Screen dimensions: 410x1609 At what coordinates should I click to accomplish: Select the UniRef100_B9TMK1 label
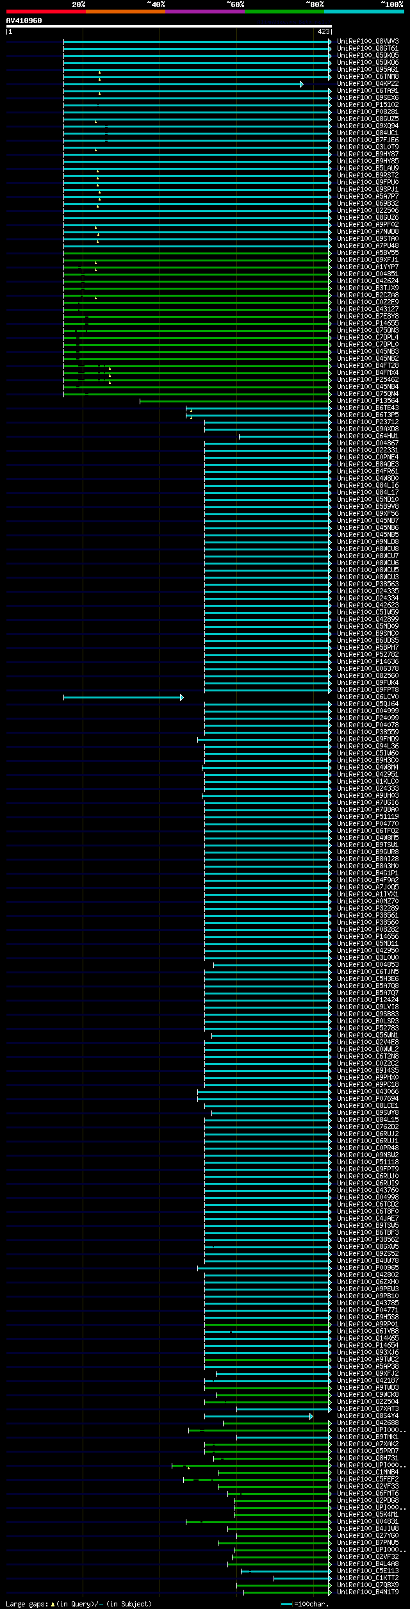coord(368,1437)
